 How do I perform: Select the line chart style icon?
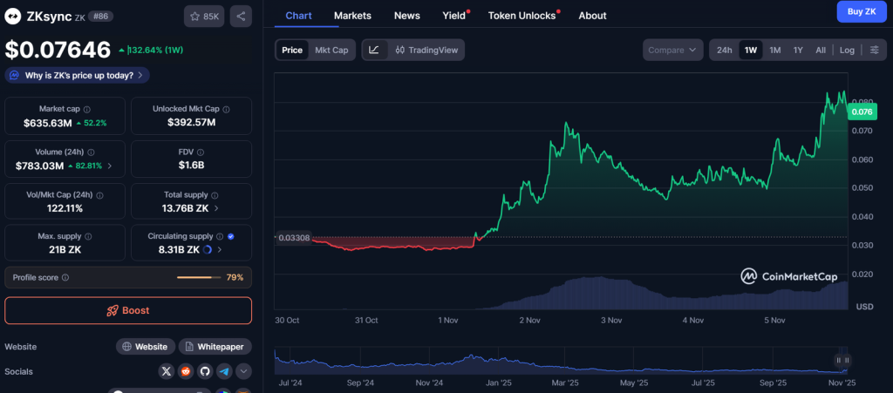tap(374, 50)
